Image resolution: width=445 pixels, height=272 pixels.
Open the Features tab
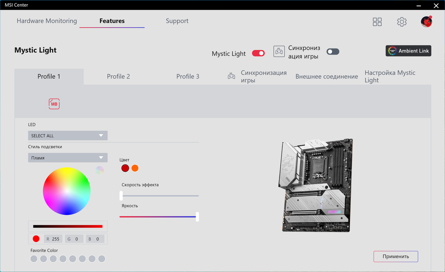coord(112,21)
